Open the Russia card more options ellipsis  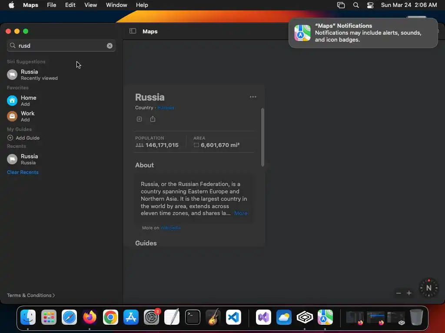(253, 97)
